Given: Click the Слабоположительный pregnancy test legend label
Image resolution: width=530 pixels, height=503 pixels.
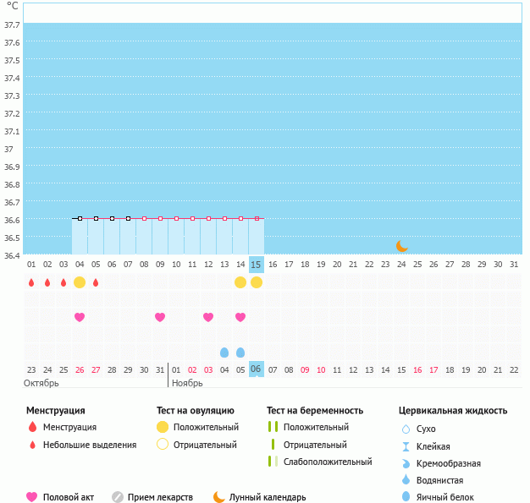Looking at the screenshot, I should (x=328, y=462).
